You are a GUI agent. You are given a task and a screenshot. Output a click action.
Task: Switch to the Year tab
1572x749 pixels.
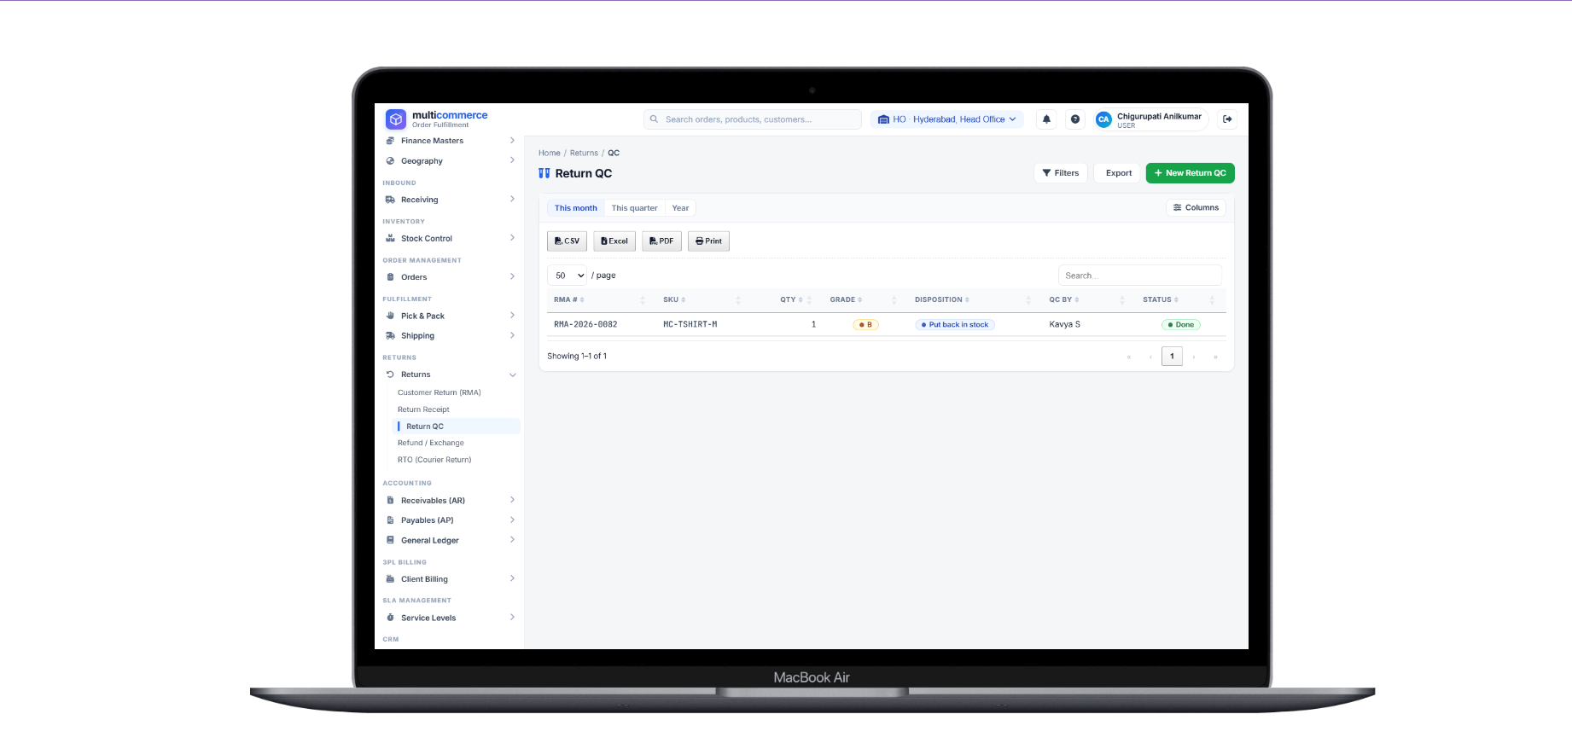point(680,208)
